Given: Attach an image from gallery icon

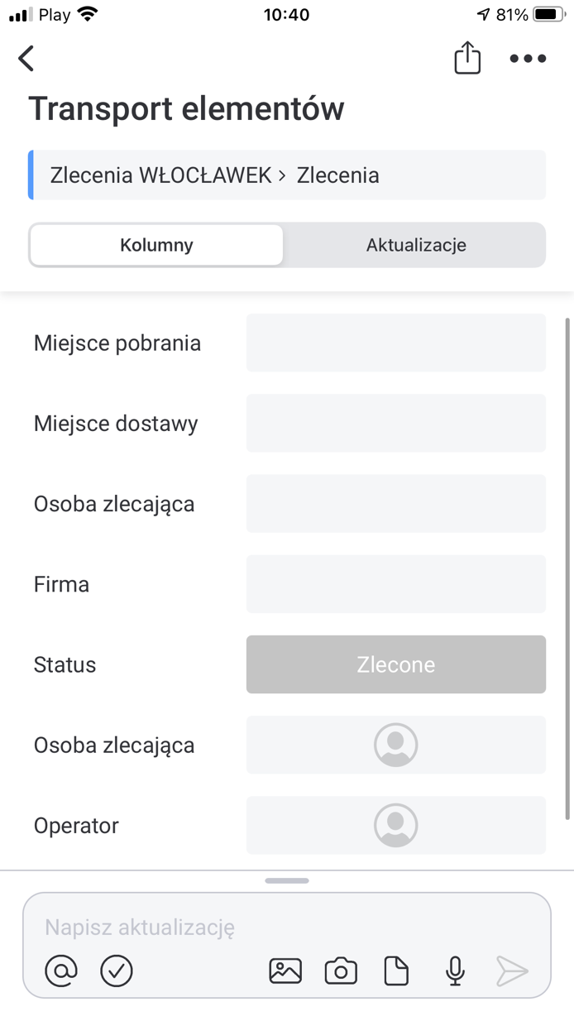Looking at the screenshot, I should [x=285, y=971].
